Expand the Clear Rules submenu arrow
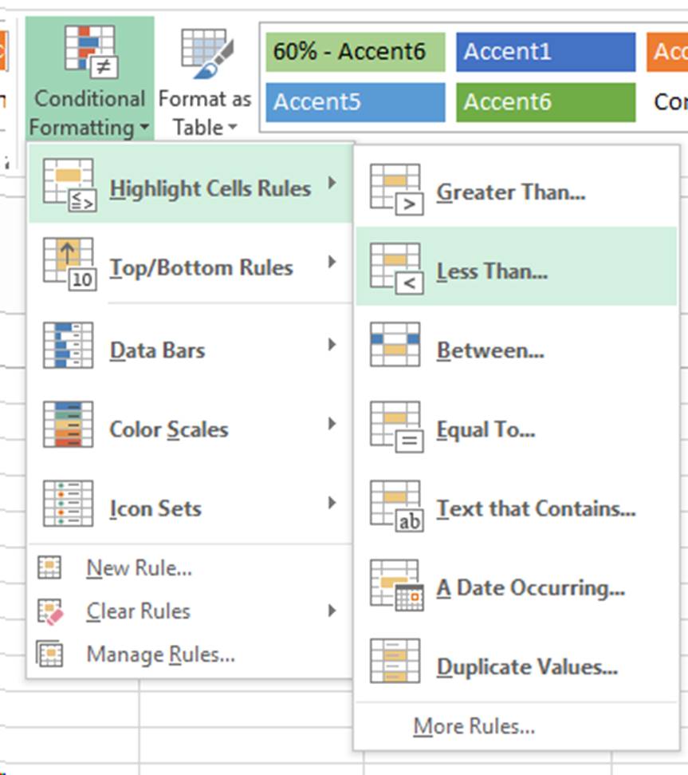This screenshot has height=775, width=688. 332,611
